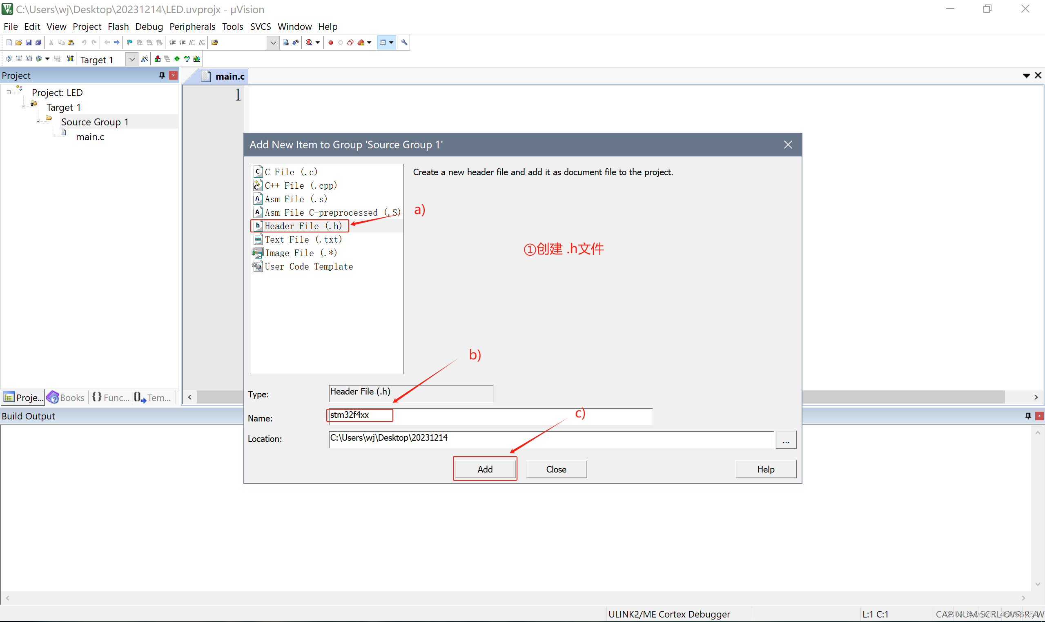The width and height of the screenshot is (1045, 622).
Task: Open the Peripherals menu
Action: (192, 27)
